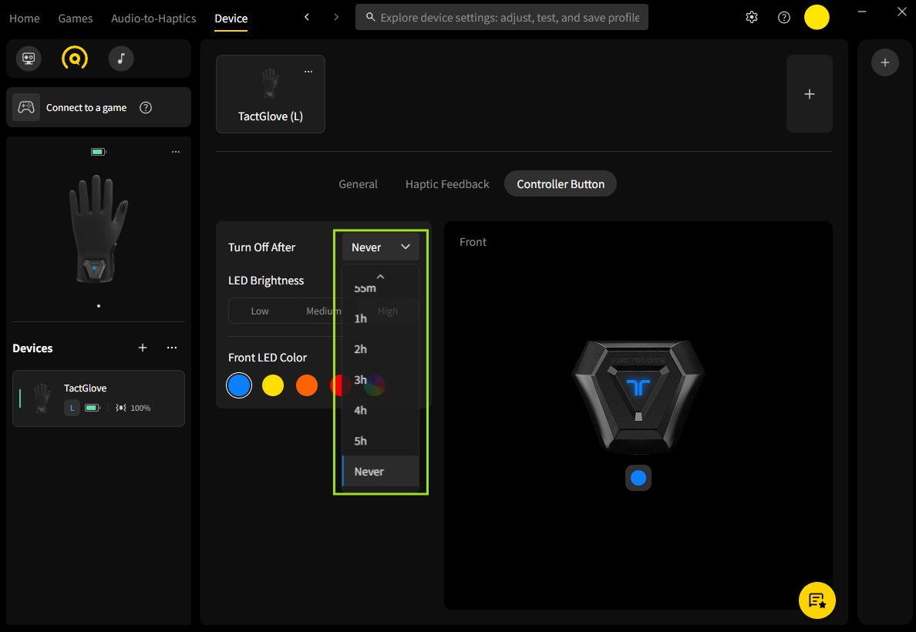The width and height of the screenshot is (916, 632).
Task: Click the LED Brightness label
Action: tap(266, 281)
